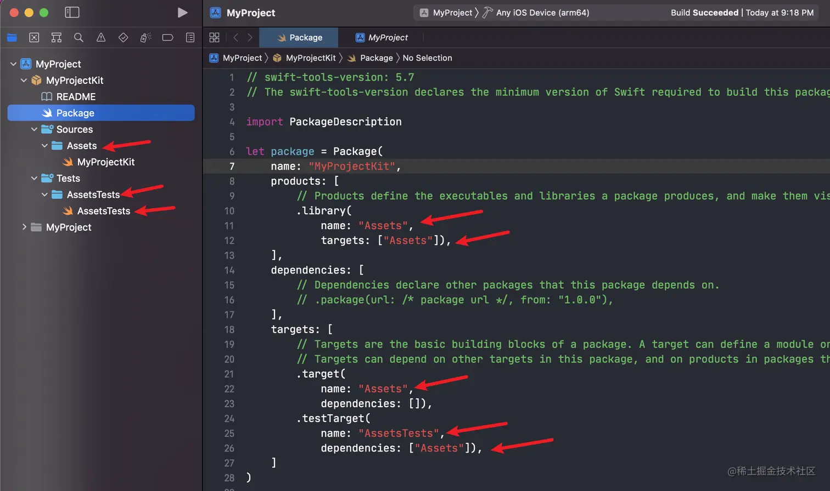Click '.testTarget(' in the code editor
This screenshot has width=830, height=491.
[334, 419]
